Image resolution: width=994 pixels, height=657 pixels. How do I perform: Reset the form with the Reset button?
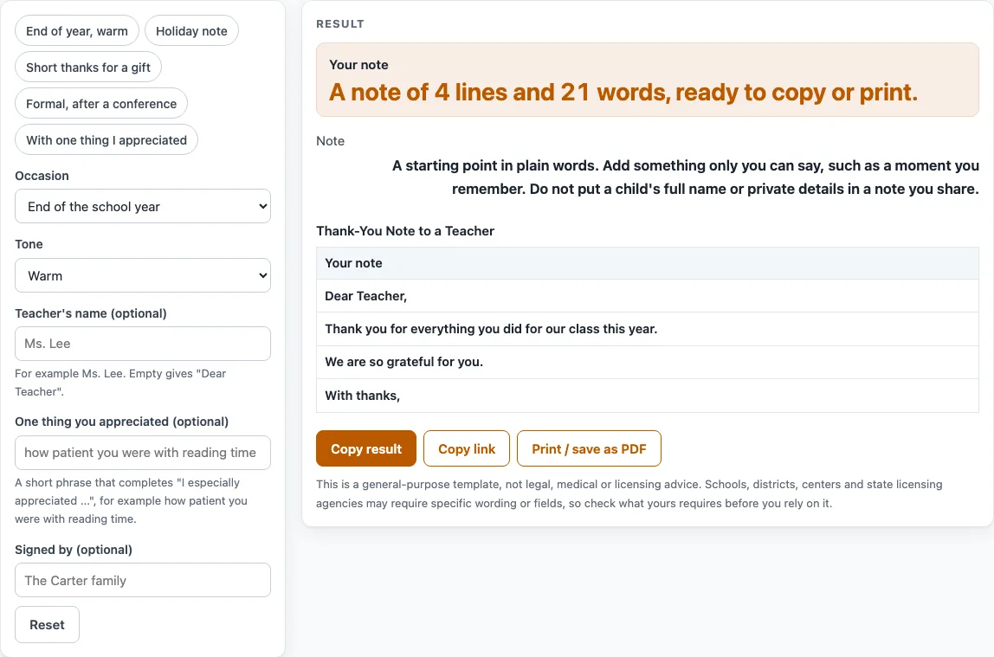click(x=47, y=625)
